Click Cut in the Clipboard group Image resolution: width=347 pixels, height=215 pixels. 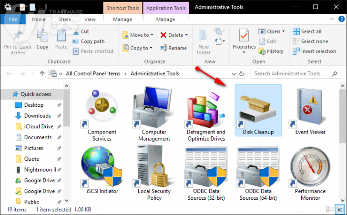pos(81,31)
